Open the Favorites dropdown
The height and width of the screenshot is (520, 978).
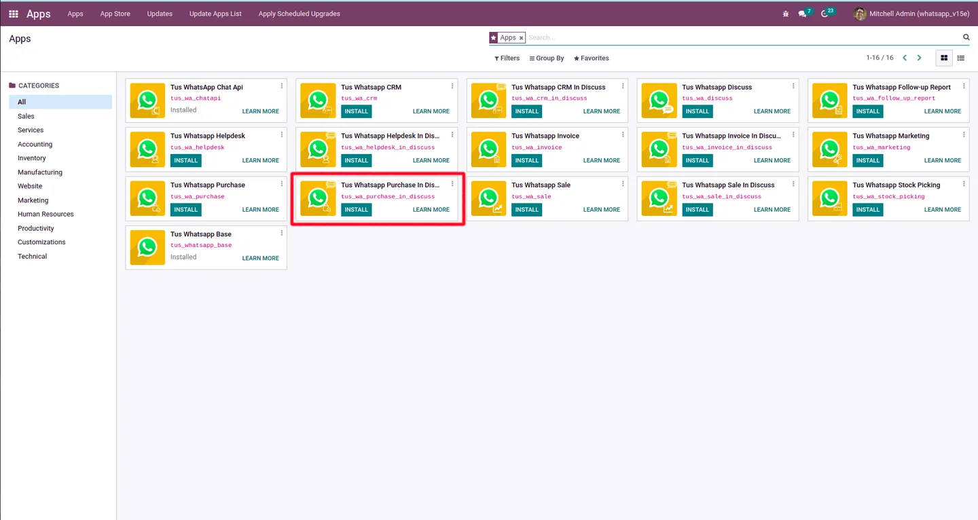coord(591,58)
